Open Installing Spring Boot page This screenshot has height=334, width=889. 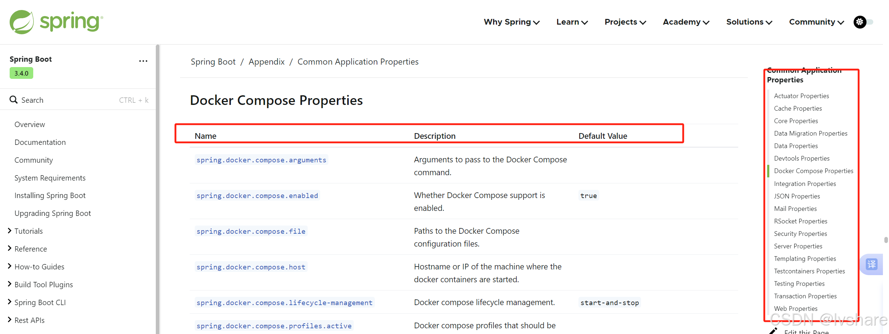click(x=50, y=196)
